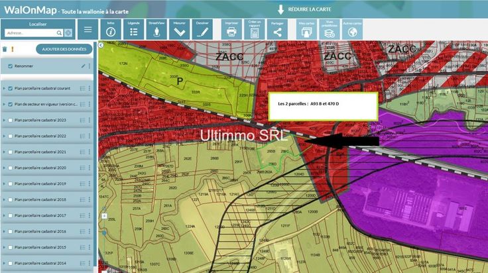Open the Partager share tool

click(277, 31)
